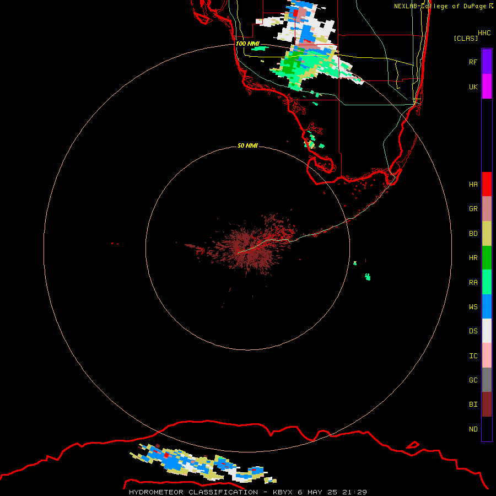The width and height of the screenshot is (496, 496).
Task: Click the white DS legend swatch
Action: [x=487, y=331]
